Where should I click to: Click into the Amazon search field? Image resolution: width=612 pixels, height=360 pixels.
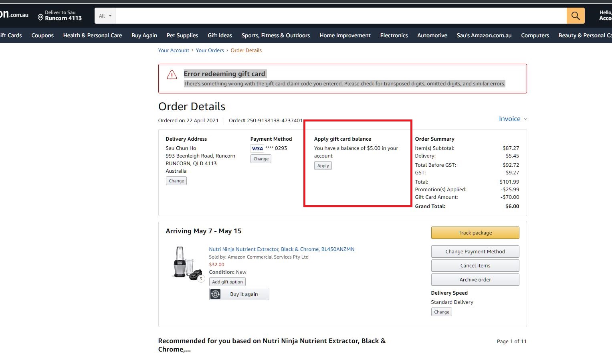pos(341,16)
